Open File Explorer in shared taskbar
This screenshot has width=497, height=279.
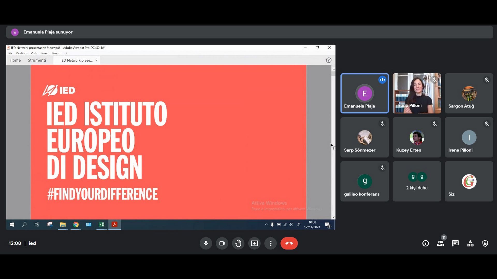pyautogui.click(x=63, y=225)
